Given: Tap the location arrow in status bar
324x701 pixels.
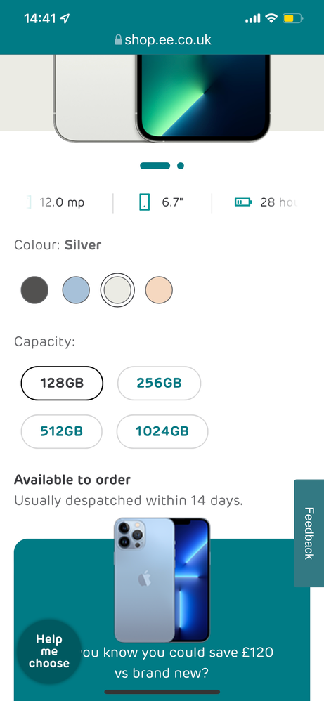Looking at the screenshot, I should tap(65, 18).
